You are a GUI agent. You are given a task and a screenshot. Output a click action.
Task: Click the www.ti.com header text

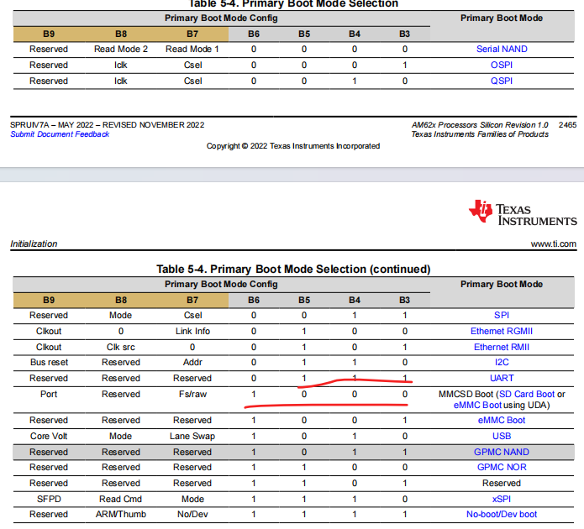point(554,244)
